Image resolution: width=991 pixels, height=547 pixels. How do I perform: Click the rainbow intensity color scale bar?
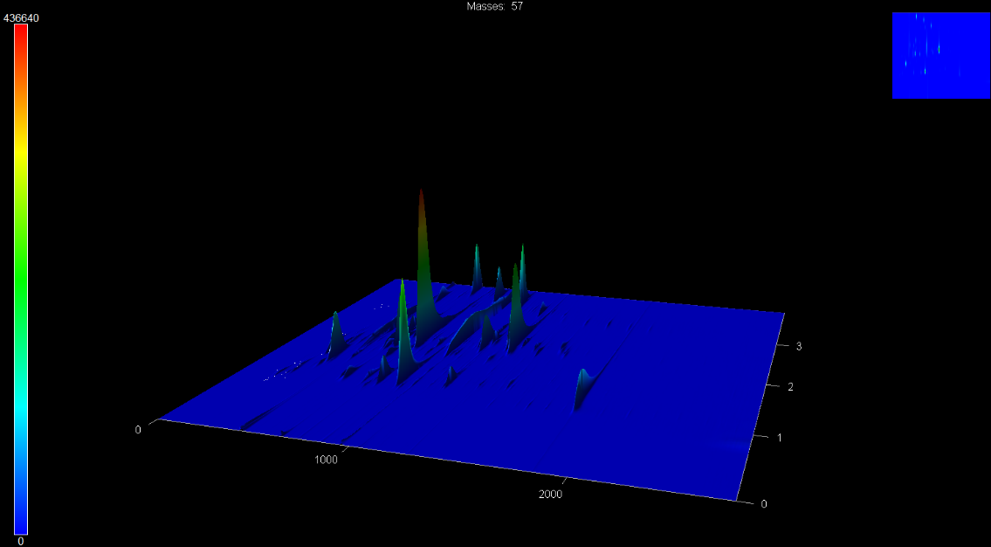[21, 280]
